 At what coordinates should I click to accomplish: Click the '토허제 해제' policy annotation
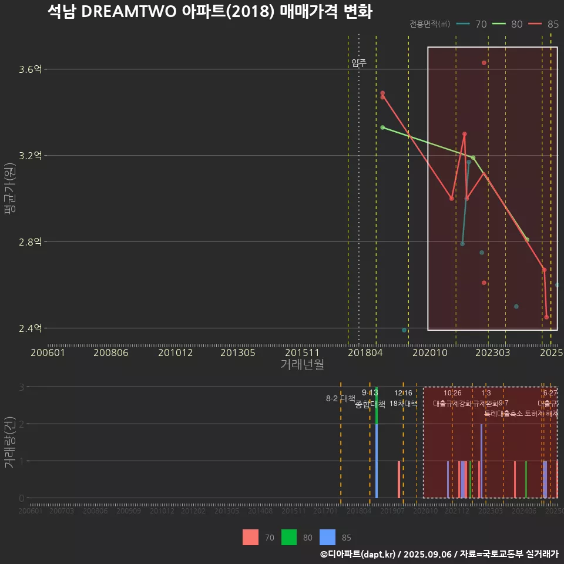tap(541, 414)
